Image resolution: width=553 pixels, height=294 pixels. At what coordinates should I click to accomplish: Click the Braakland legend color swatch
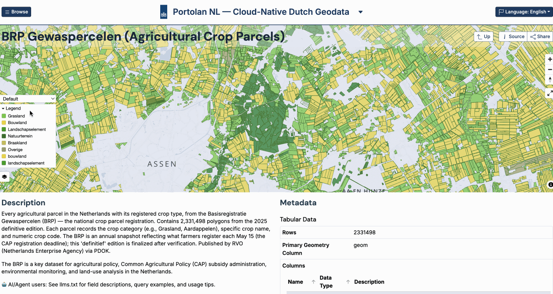[x=4, y=143]
